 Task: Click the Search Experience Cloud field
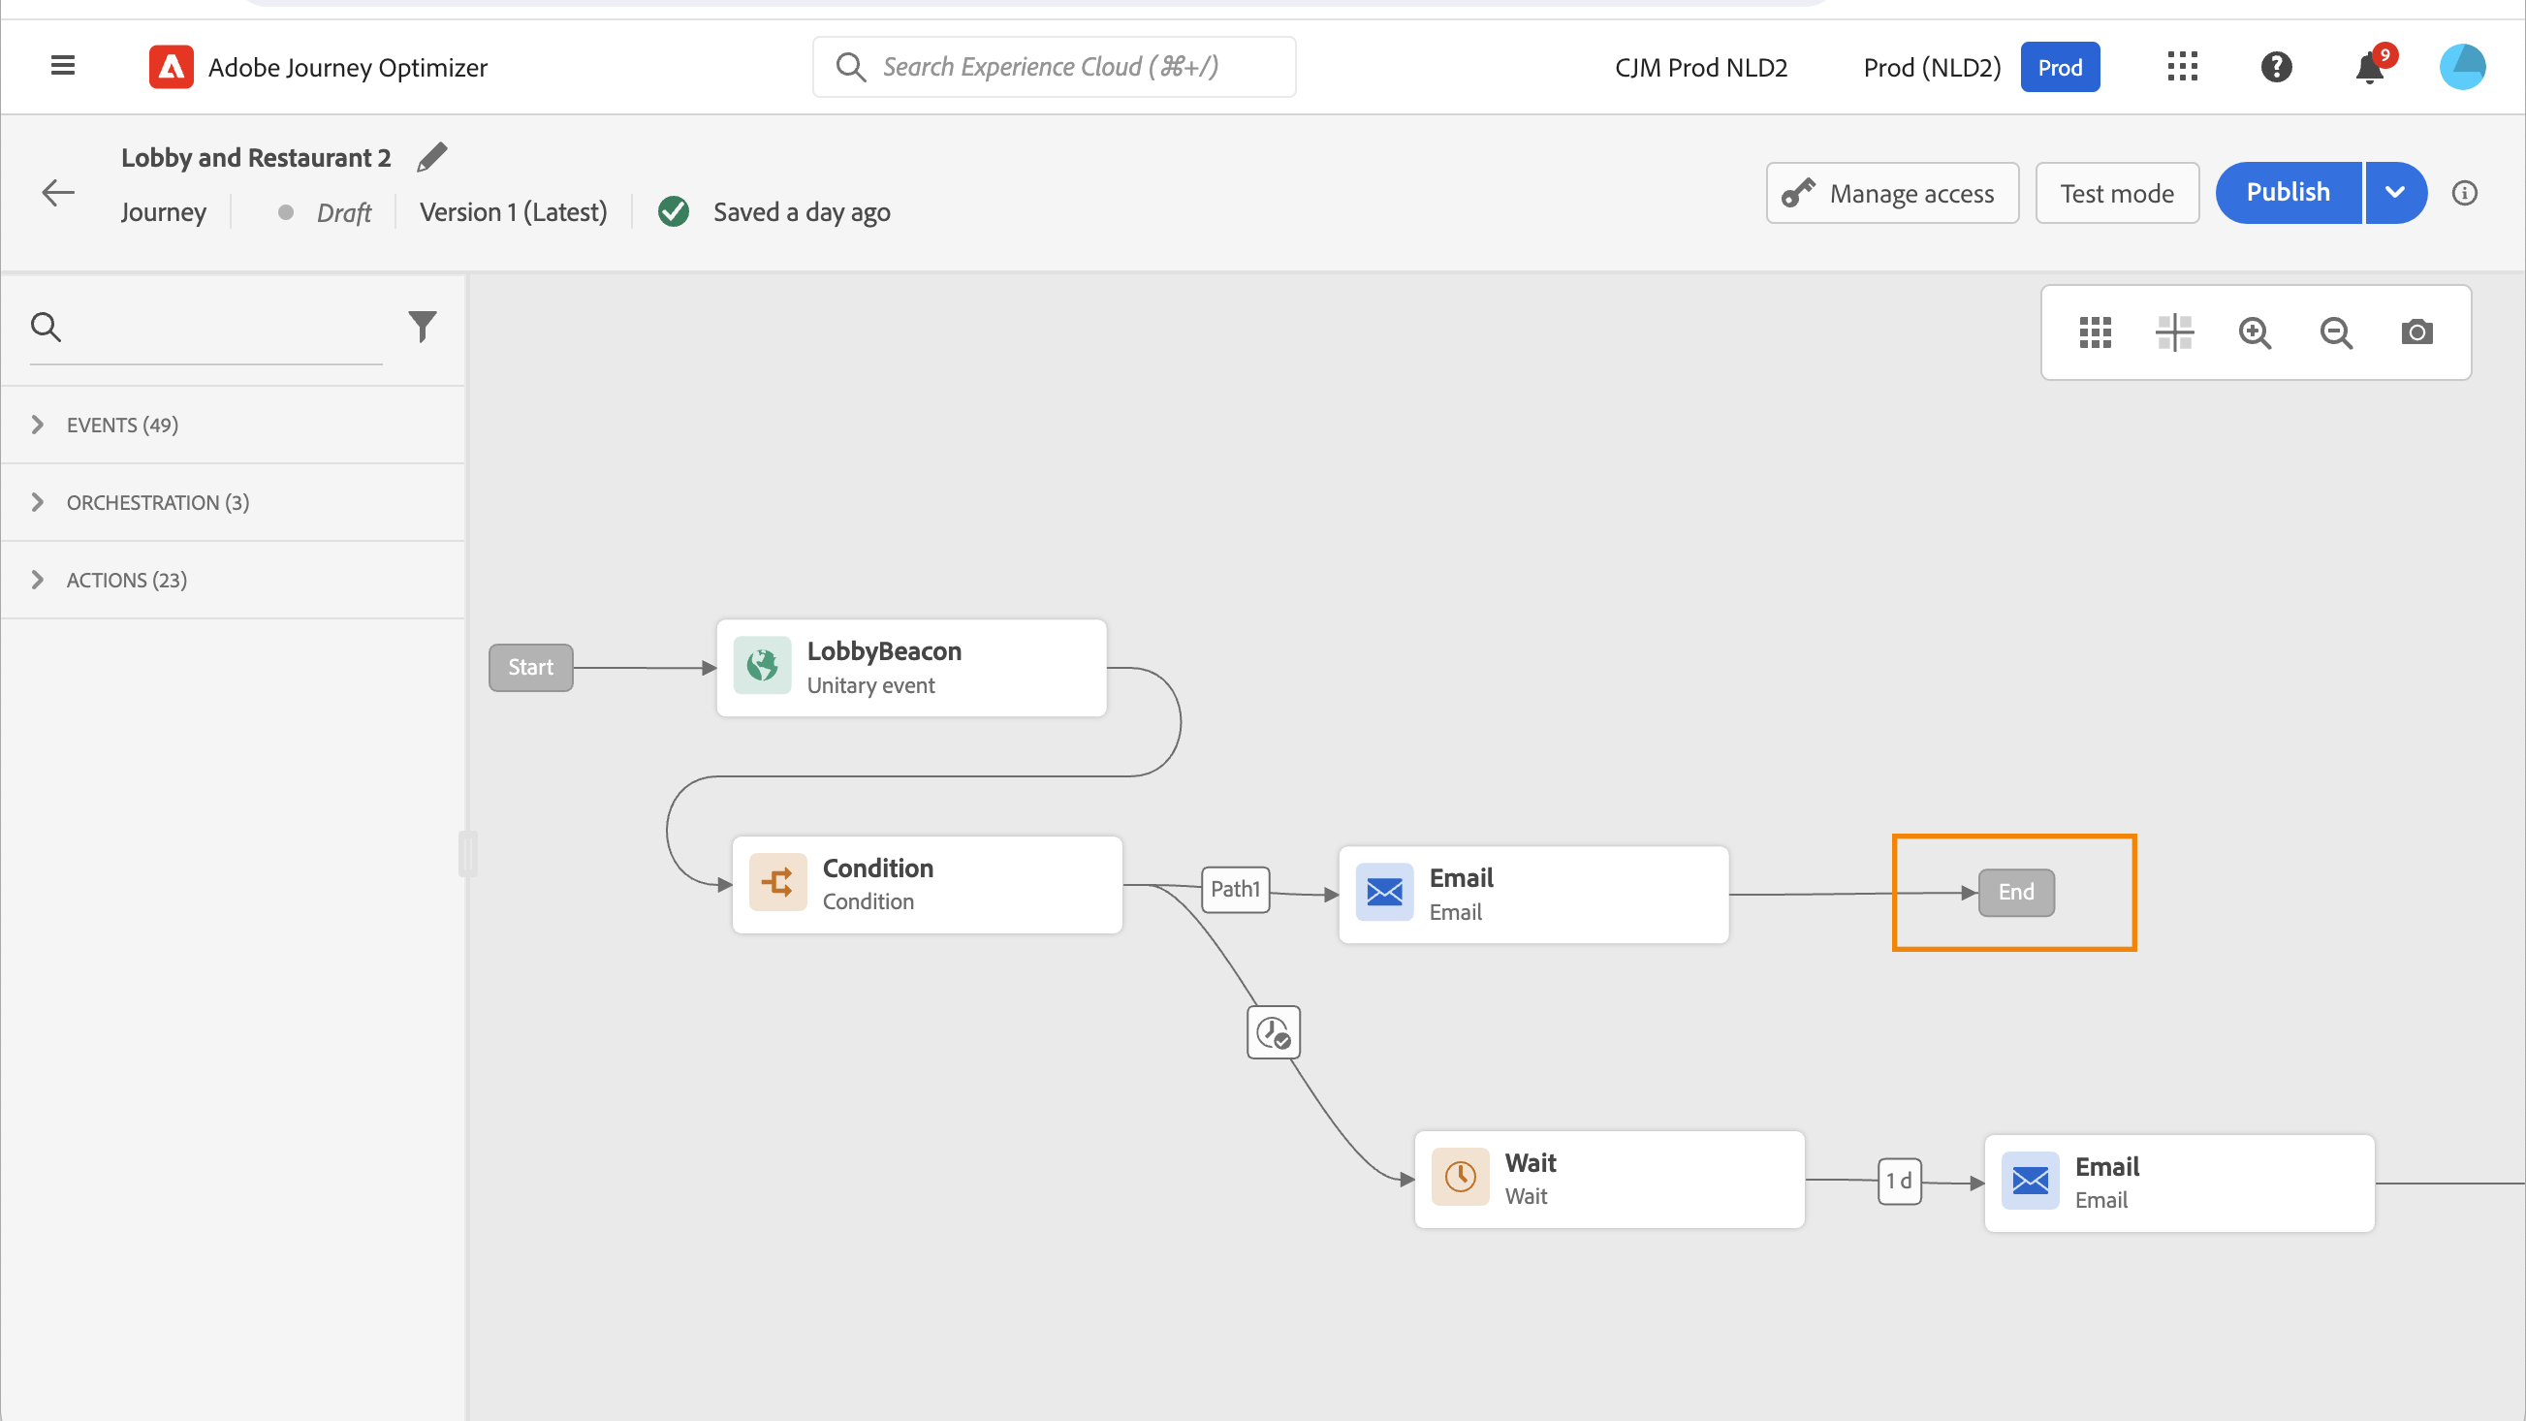coord(1055,67)
